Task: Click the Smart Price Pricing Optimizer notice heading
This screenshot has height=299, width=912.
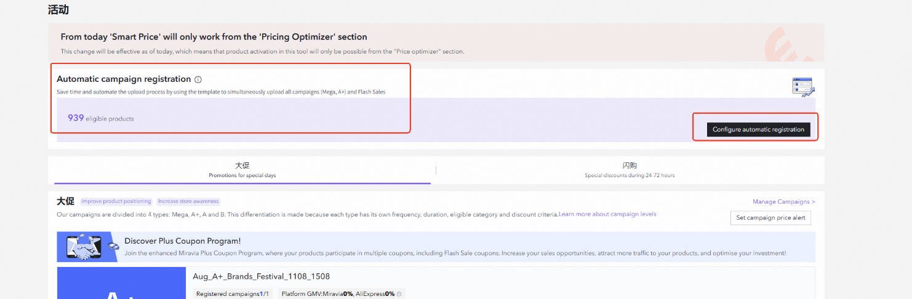Action: [214, 37]
